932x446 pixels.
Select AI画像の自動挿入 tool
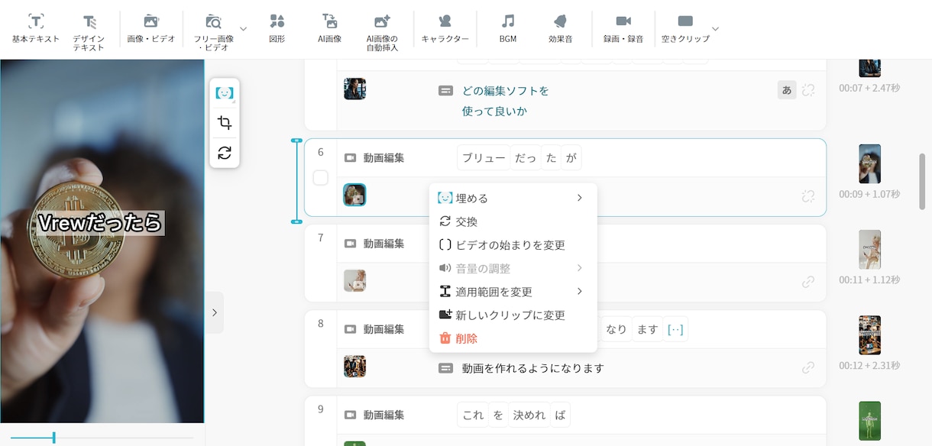[382, 31]
